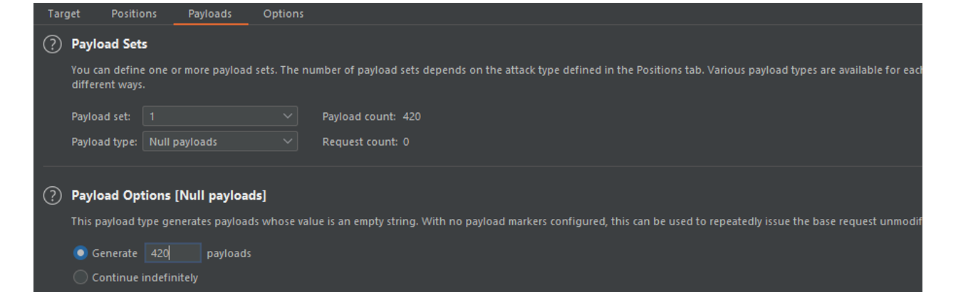Click the Payload Sets heading
973x297 pixels.
tap(109, 44)
